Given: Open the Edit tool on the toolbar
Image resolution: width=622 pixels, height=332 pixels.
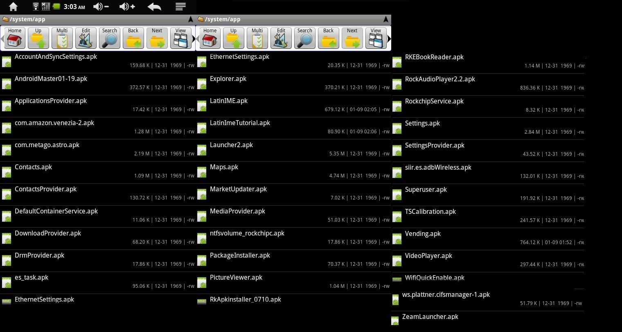Looking at the screenshot, I should pos(86,38).
